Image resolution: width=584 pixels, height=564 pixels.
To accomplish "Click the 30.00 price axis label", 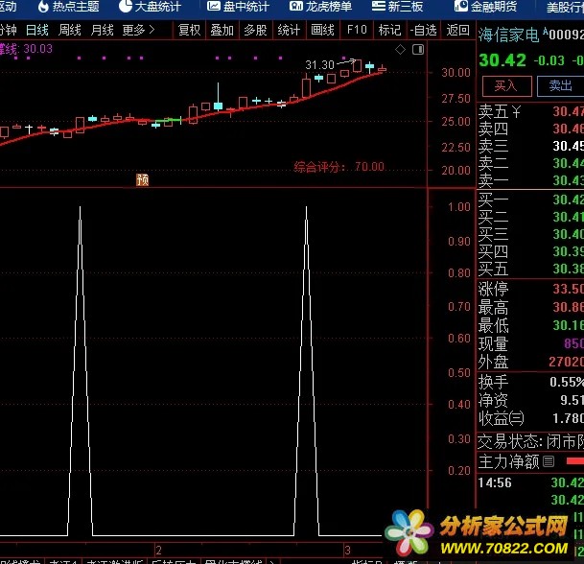I will tap(456, 72).
